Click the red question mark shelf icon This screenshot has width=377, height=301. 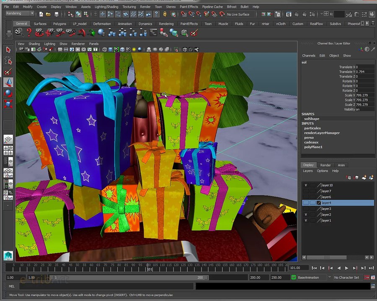(29, 33)
